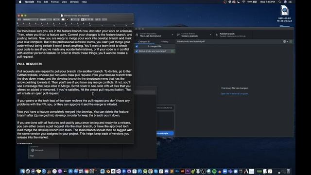Open the line spacing dropdown
Image resolution: width=311 pixels, height=175 pixels.
[x=98, y=19]
